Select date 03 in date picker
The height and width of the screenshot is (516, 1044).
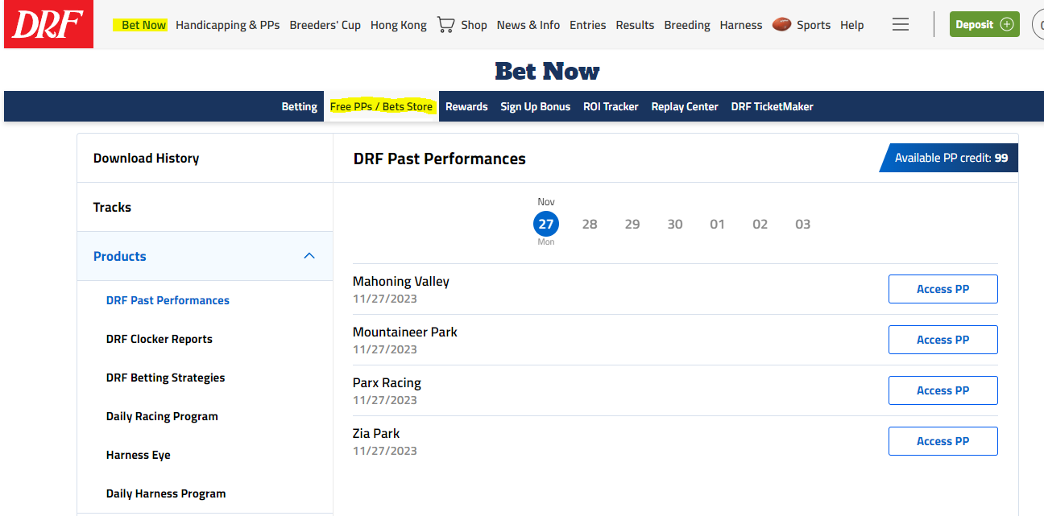pyautogui.click(x=803, y=224)
